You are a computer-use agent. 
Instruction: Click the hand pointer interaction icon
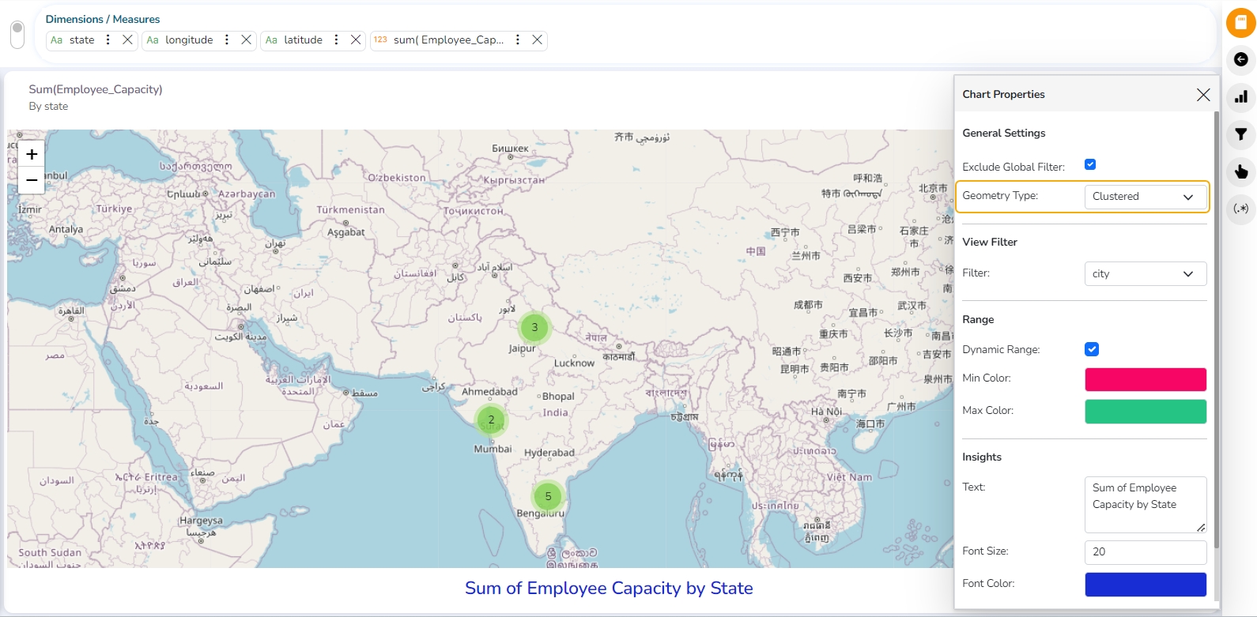click(x=1240, y=171)
